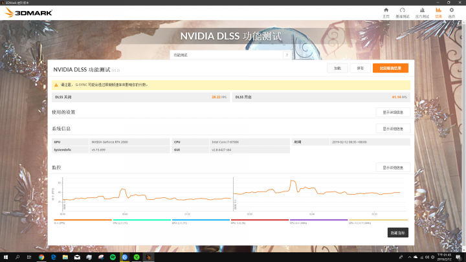This screenshot has width=466, height=262.
Task: Open Spotify from the taskbar
Action: 113,257
